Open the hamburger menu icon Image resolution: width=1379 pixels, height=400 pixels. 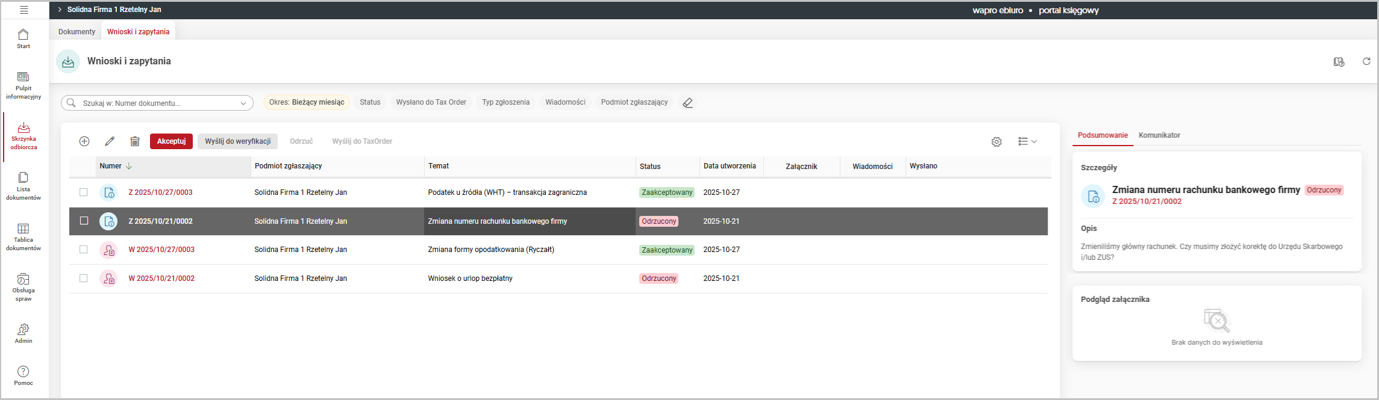(24, 10)
